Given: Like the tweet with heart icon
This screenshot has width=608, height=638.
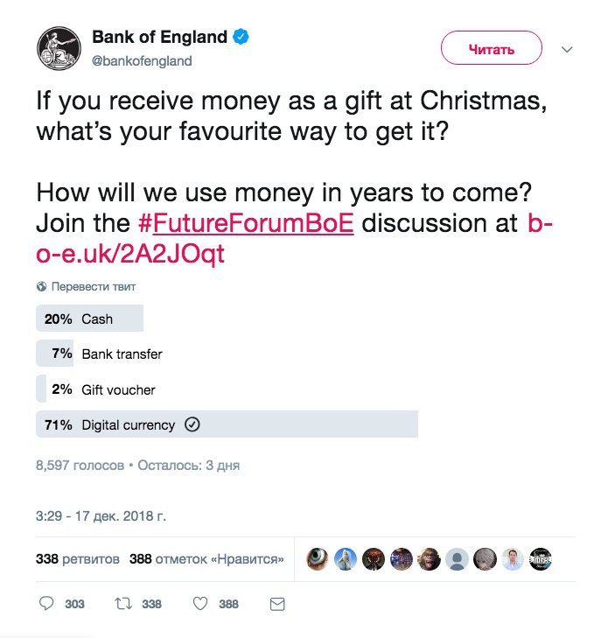Looking at the screenshot, I should point(199,604).
